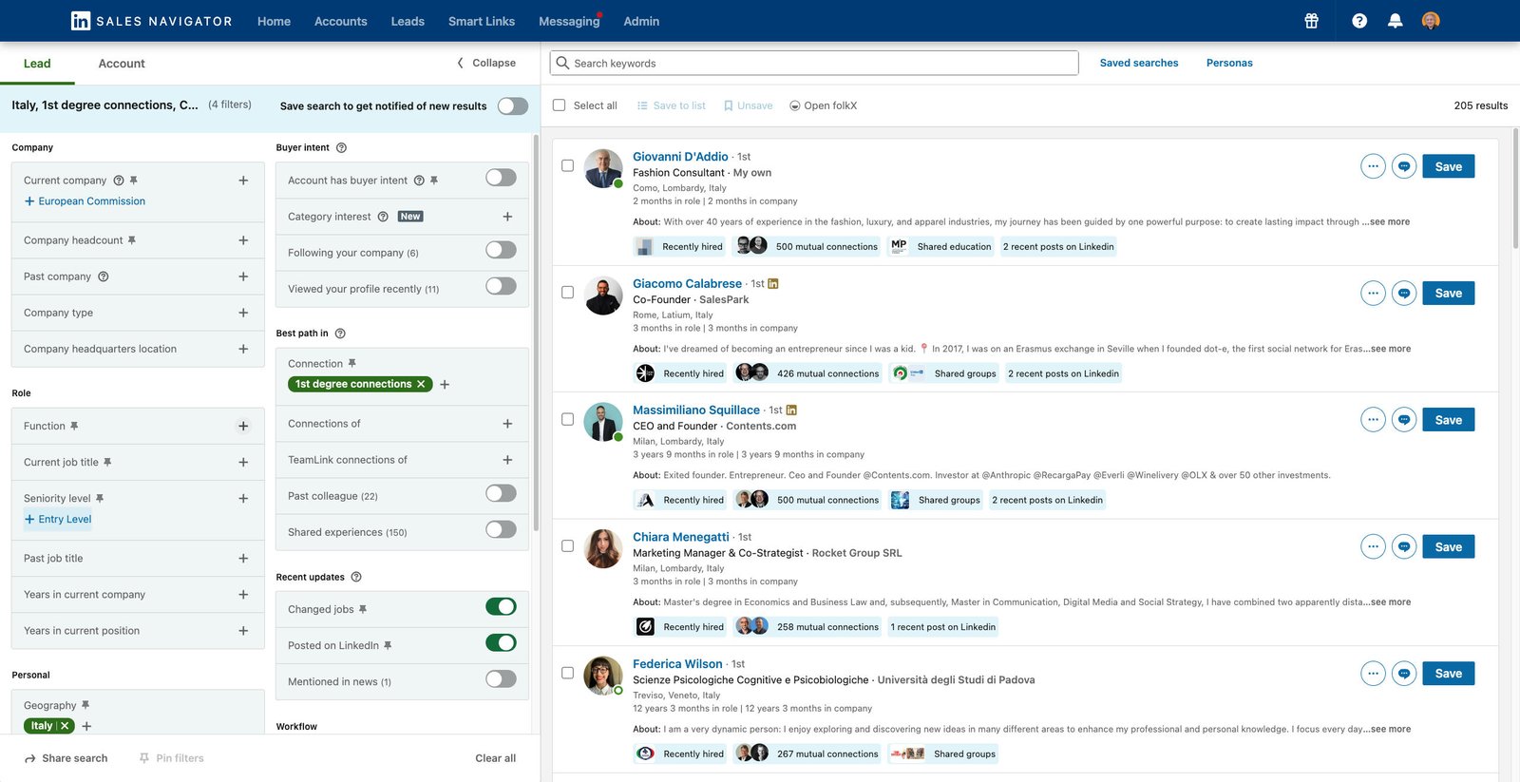Open more actions for Giovanni D'Addio
Viewport: 1520px width, 782px height.
(1373, 166)
